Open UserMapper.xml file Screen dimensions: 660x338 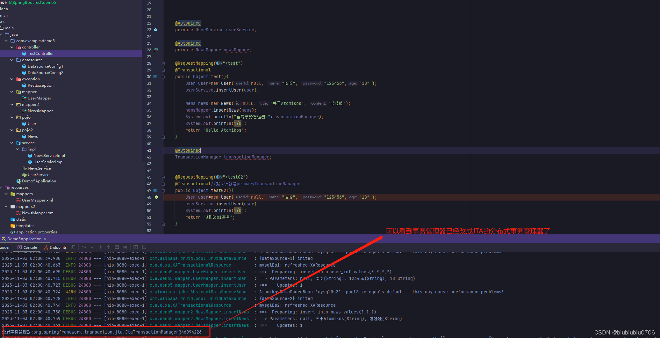coord(37,200)
